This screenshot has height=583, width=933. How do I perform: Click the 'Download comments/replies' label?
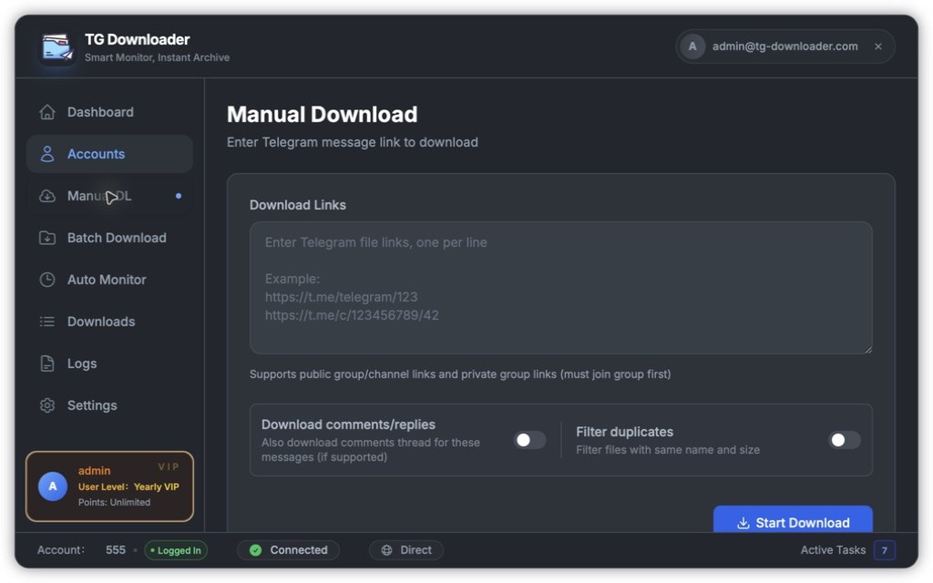348,424
